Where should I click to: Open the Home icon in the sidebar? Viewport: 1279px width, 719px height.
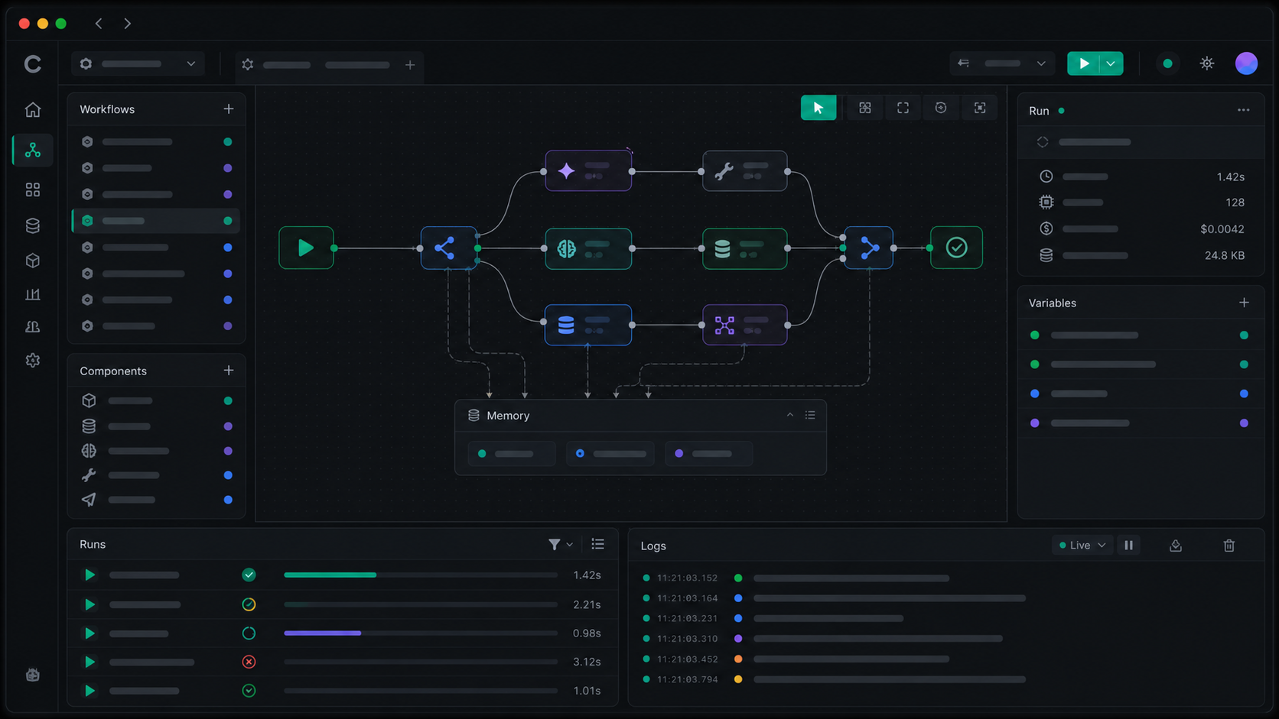(32, 110)
